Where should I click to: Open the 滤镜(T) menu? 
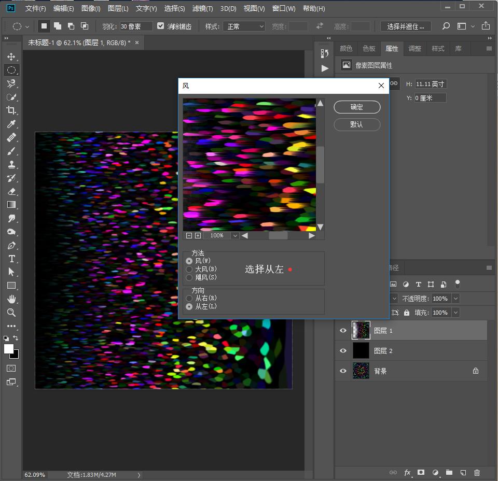pyautogui.click(x=202, y=9)
